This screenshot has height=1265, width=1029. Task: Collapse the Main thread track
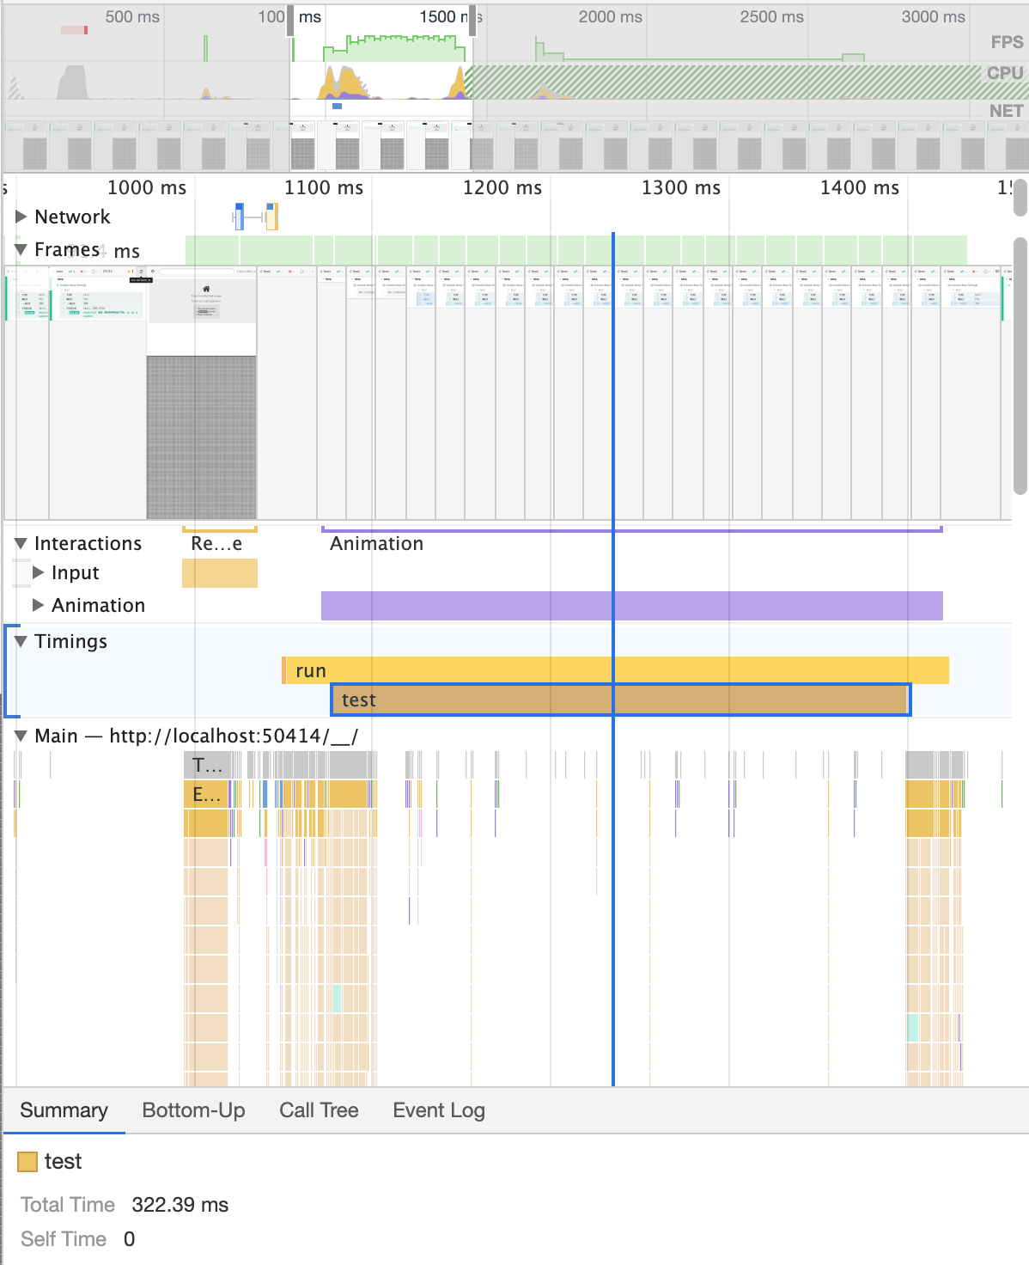click(x=21, y=736)
